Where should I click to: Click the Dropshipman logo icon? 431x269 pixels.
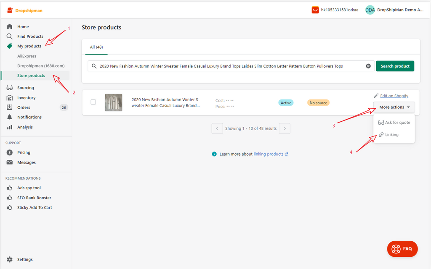[x=10, y=10]
